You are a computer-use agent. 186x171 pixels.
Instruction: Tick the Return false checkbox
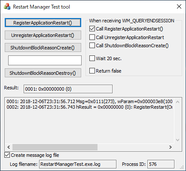pos(92,70)
